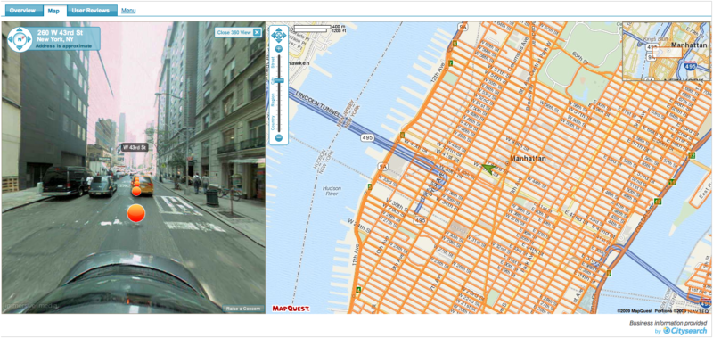Open the User Reviews tab

click(x=91, y=11)
